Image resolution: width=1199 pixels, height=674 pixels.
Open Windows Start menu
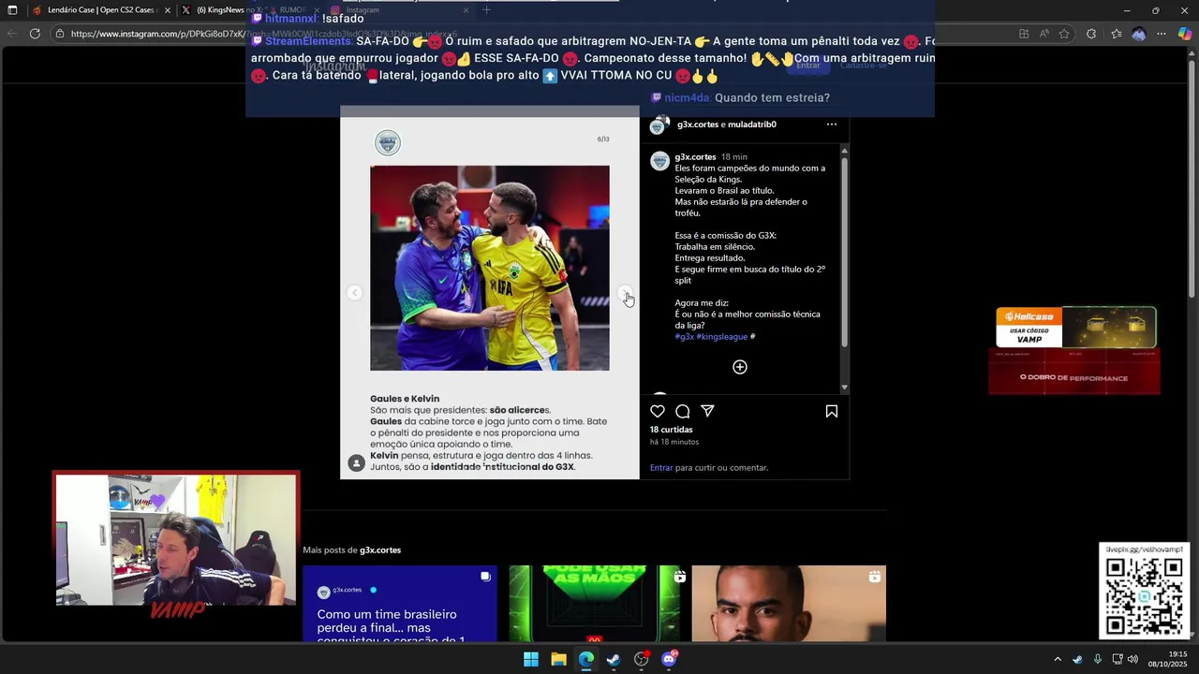(531, 659)
